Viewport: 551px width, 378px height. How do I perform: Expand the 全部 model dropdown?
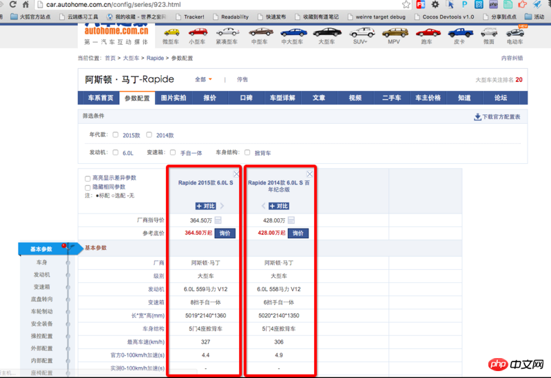pos(203,79)
